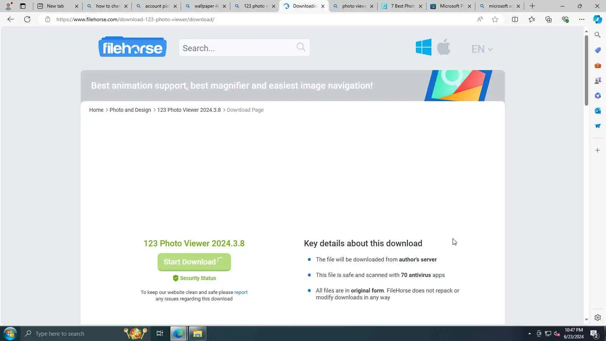Open Collections icon
The height and width of the screenshot is (341, 606).
(548, 19)
